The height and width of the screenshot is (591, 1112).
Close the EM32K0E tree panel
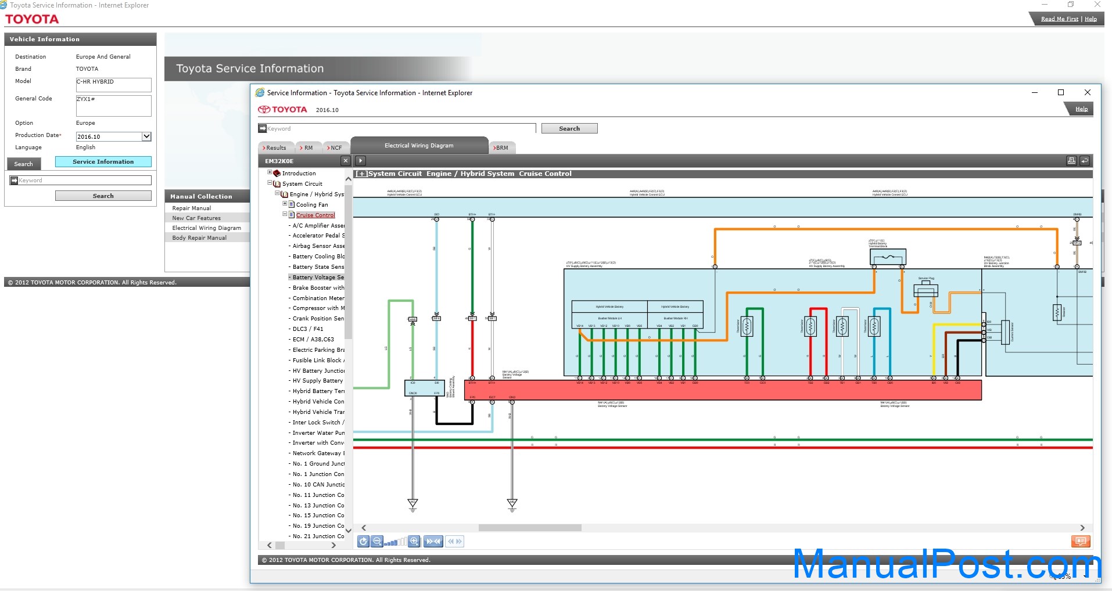coord(346,161)
